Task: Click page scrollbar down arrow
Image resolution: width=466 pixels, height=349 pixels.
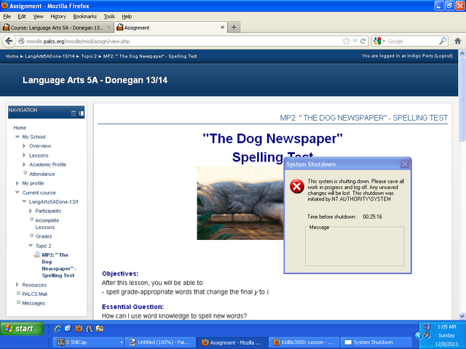Action: pos(462,316)
